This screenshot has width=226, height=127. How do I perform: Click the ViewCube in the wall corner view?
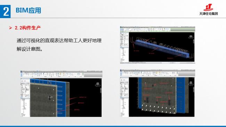click(x=98, y=85)
